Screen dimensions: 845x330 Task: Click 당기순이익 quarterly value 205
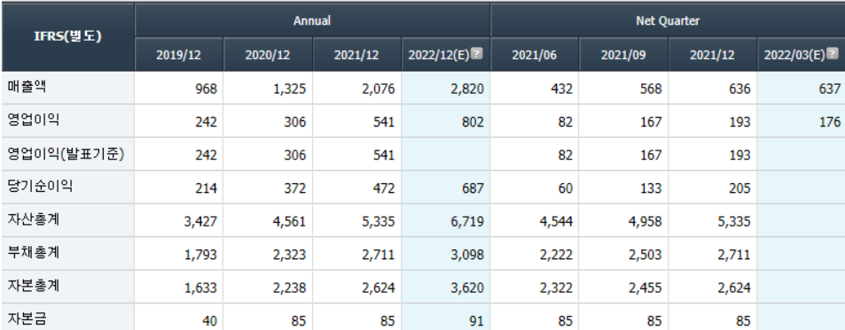(x=739, y=188)
